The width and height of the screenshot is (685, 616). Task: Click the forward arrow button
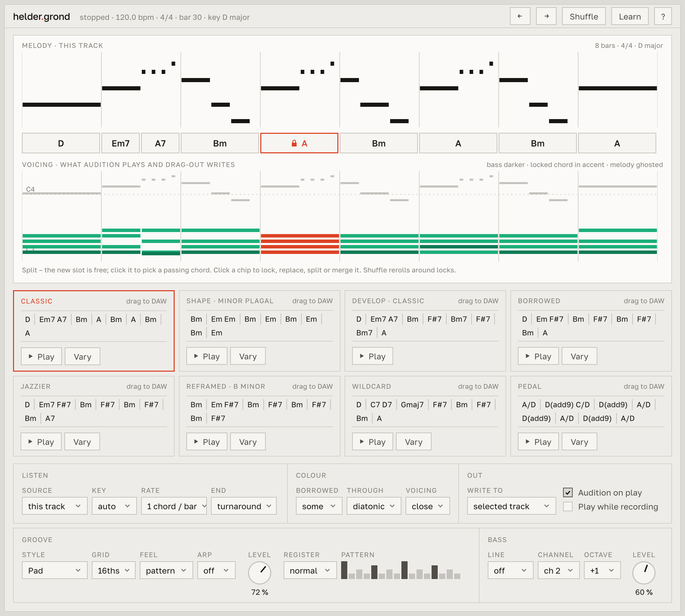tap(546, 16)
